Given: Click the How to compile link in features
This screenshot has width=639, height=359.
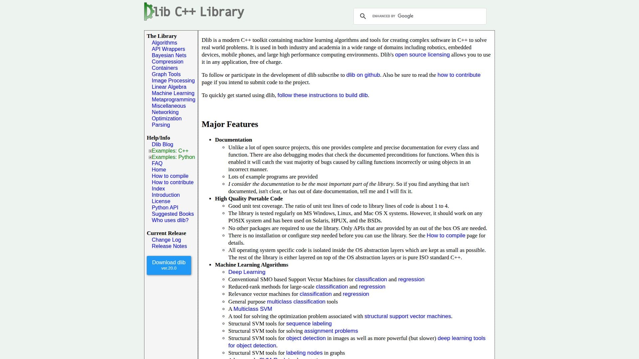Looking at the screenshot, I should coord(446,235).
